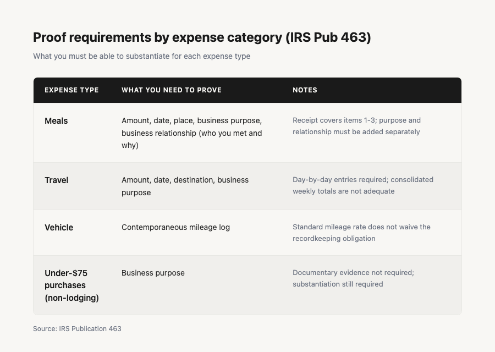
Task: Click the note 'Documentary evidence not required'
Action: click(x=353, y=278)
